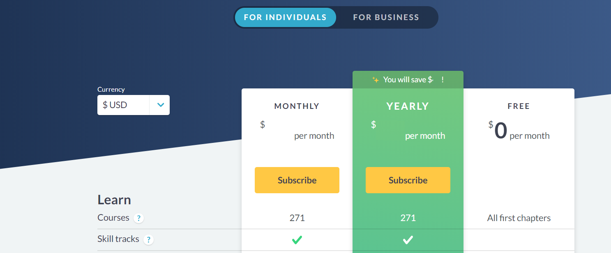Viewport: 611px width, 253px height.
Task: Click the $ USD currency selector field
Action: 123,105
